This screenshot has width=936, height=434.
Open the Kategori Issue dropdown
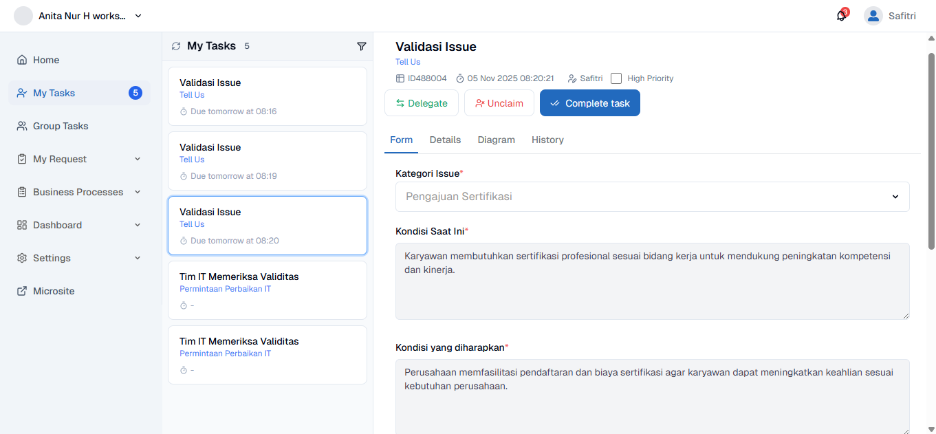point(652,197)
